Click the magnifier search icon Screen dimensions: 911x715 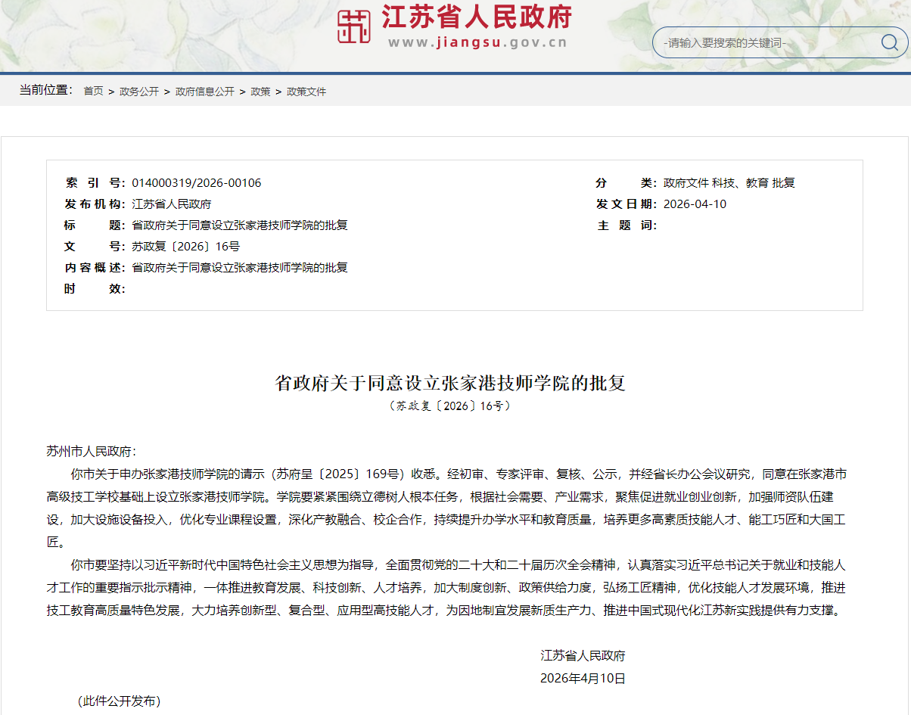coord(889,42)
